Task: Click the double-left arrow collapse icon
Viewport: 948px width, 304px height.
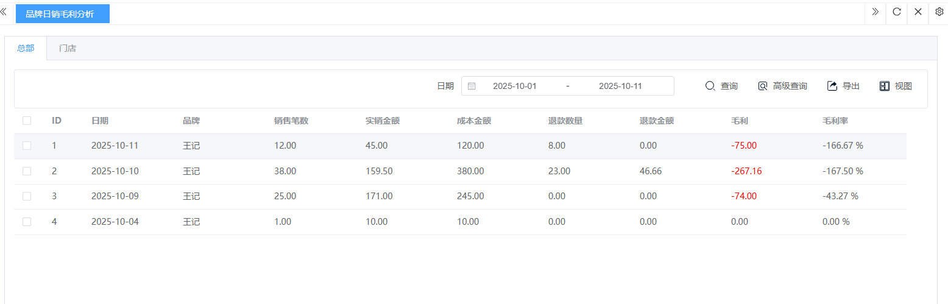Action: 4,12
